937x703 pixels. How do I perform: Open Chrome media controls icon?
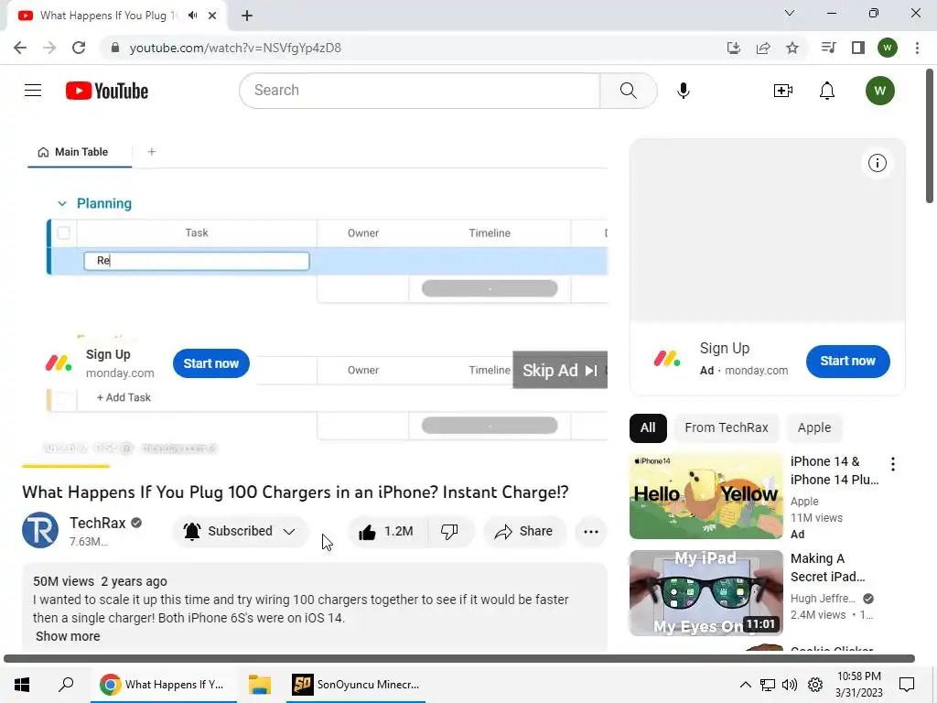[828, 48]
